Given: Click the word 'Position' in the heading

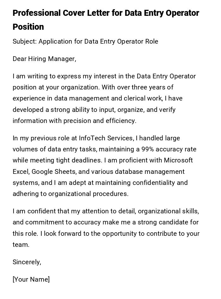Looking at the screenshot, I should click(x=28, y=27).
